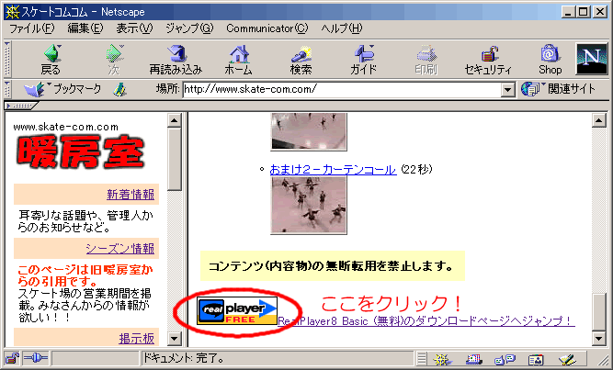
Task: Open the 検索 search toolbar button
Action: pos(301,60)
